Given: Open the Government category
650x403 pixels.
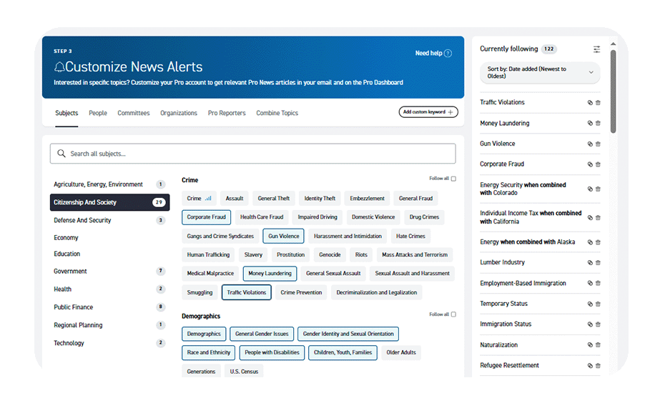Looking at the screenshot, I should tap(110, 272).
